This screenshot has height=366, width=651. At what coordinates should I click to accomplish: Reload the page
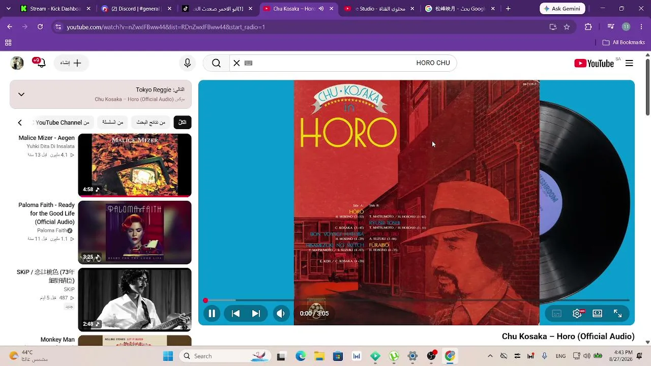pos(40,27)
